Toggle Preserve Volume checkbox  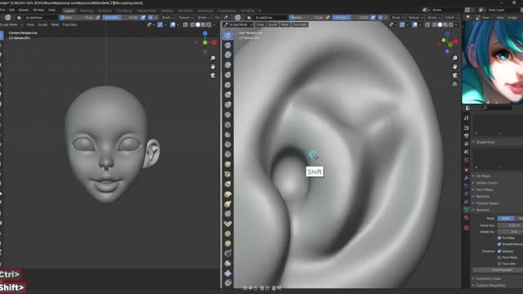point(499,251)
